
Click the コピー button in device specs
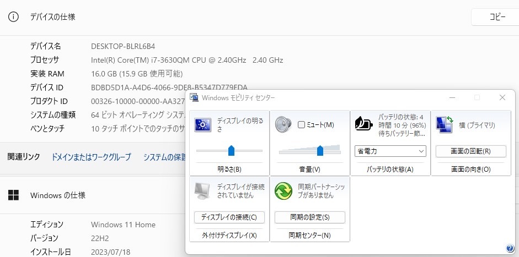[495, 17]
